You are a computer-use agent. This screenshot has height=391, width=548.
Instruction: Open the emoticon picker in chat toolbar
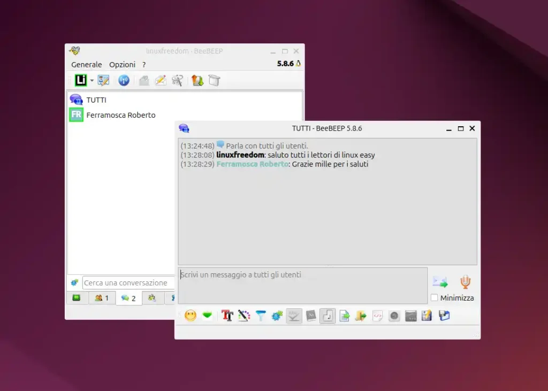tap(191, 316)
